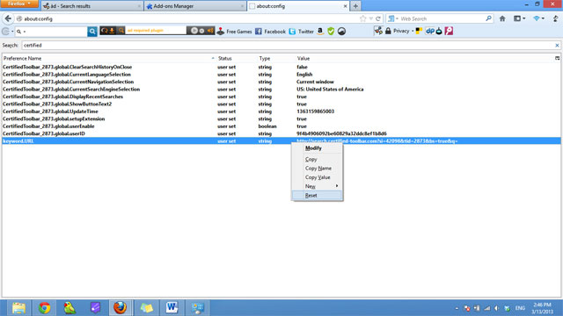Viewport: 563px width, 316px height.
Task: Click the padlock Privacy icon
Action: [x=388, y=32]
